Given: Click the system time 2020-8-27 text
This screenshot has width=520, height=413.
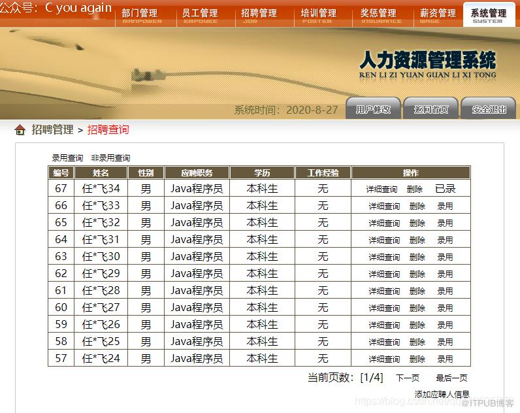Looking at the screenshot, I should pyautogui.click(x=312, y=110).
